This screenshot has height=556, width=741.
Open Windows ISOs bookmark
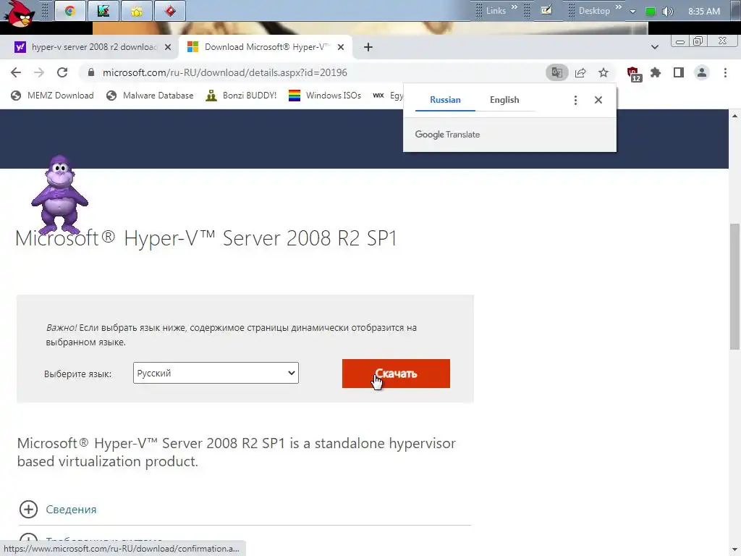click(x=325, y=96)
